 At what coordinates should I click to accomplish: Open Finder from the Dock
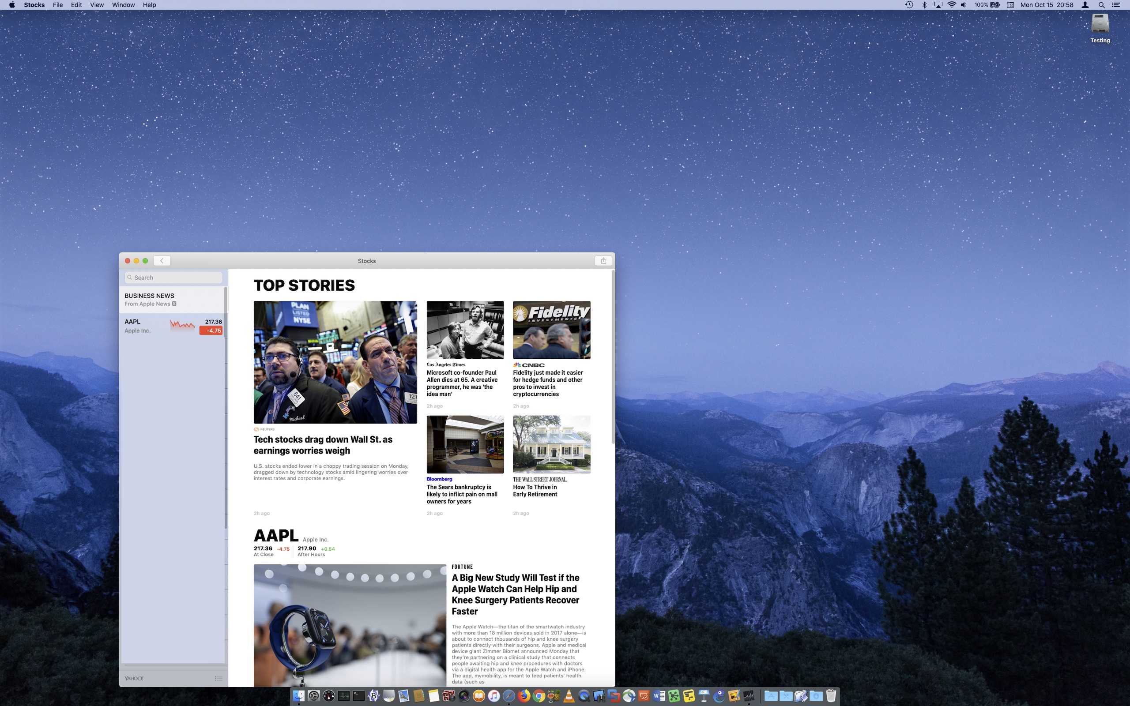[x=299, y=696]
